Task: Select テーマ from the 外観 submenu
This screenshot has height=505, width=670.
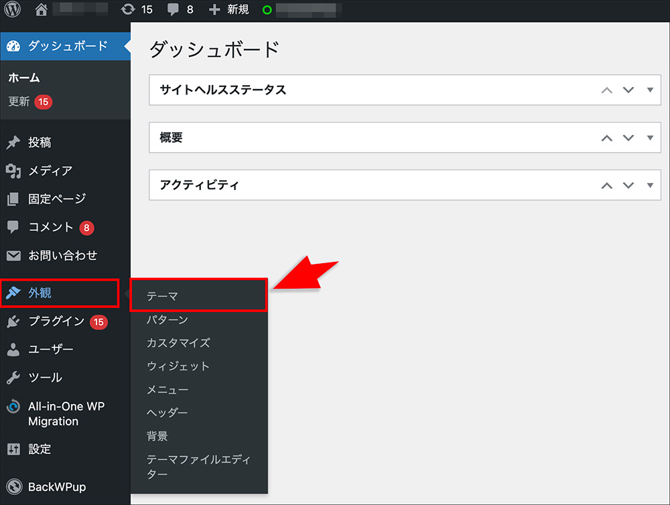Action: [x=162, y=295]
